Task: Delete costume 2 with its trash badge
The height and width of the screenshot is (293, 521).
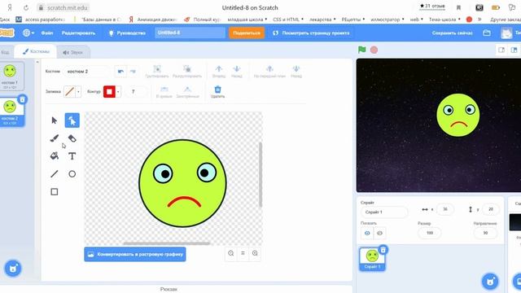Action: [22, 99]
